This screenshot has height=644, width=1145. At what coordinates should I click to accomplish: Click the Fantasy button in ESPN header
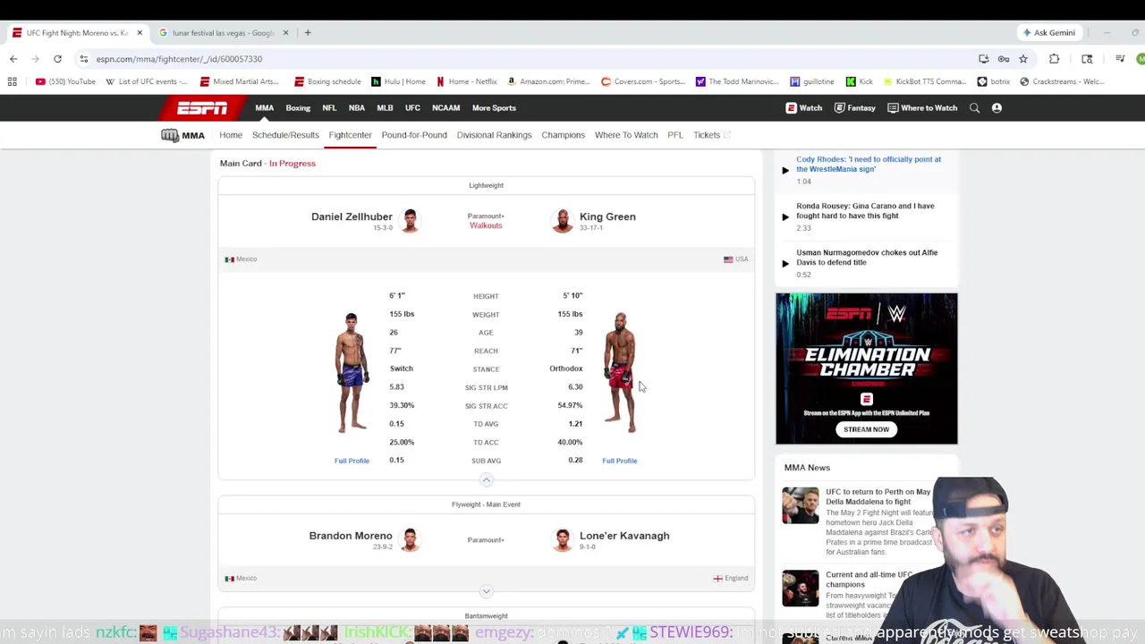[854, 108]
